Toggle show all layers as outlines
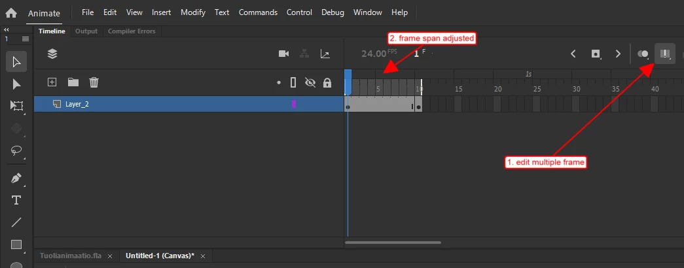This screenshot has height=268, width=684. click(294, 82)
